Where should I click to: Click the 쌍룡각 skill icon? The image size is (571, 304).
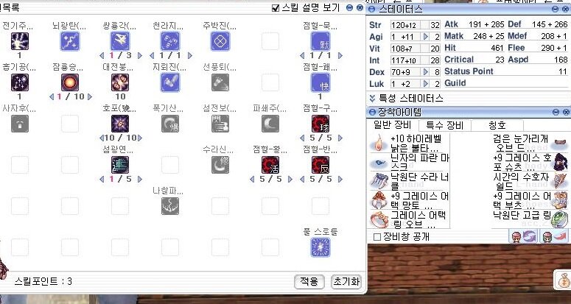(x=120, y=41)
